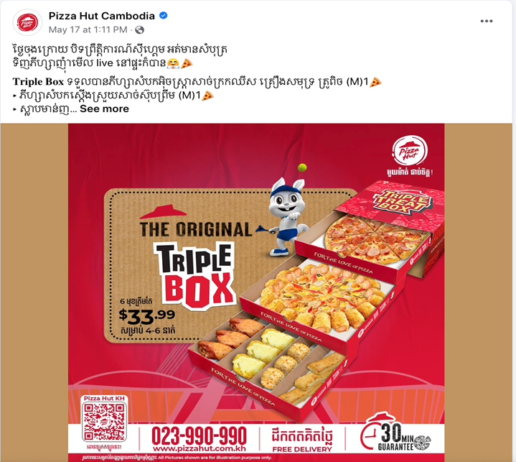Click the Triple Treat Box lid label
The width and height of the screenshot is (516, 462).
(401, 200)
